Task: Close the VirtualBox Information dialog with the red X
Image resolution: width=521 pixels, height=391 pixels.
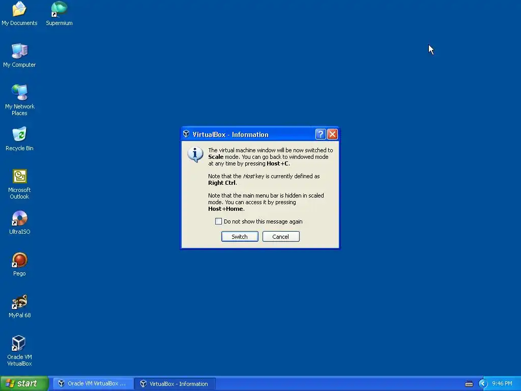Action: tap(332, 134)
